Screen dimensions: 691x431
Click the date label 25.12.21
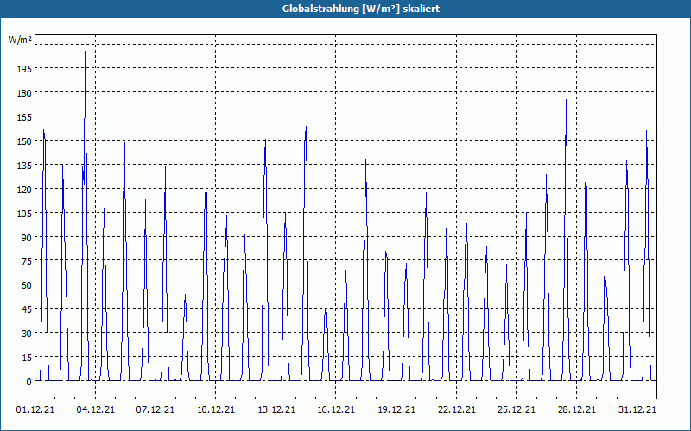click(x=517, y=409)
